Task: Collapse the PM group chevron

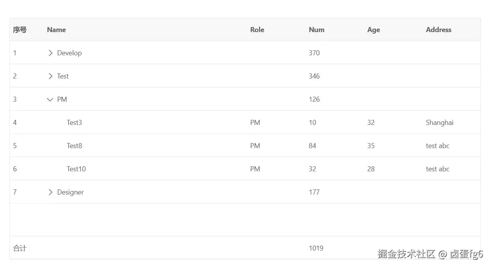Action: [x=50, y=99]
